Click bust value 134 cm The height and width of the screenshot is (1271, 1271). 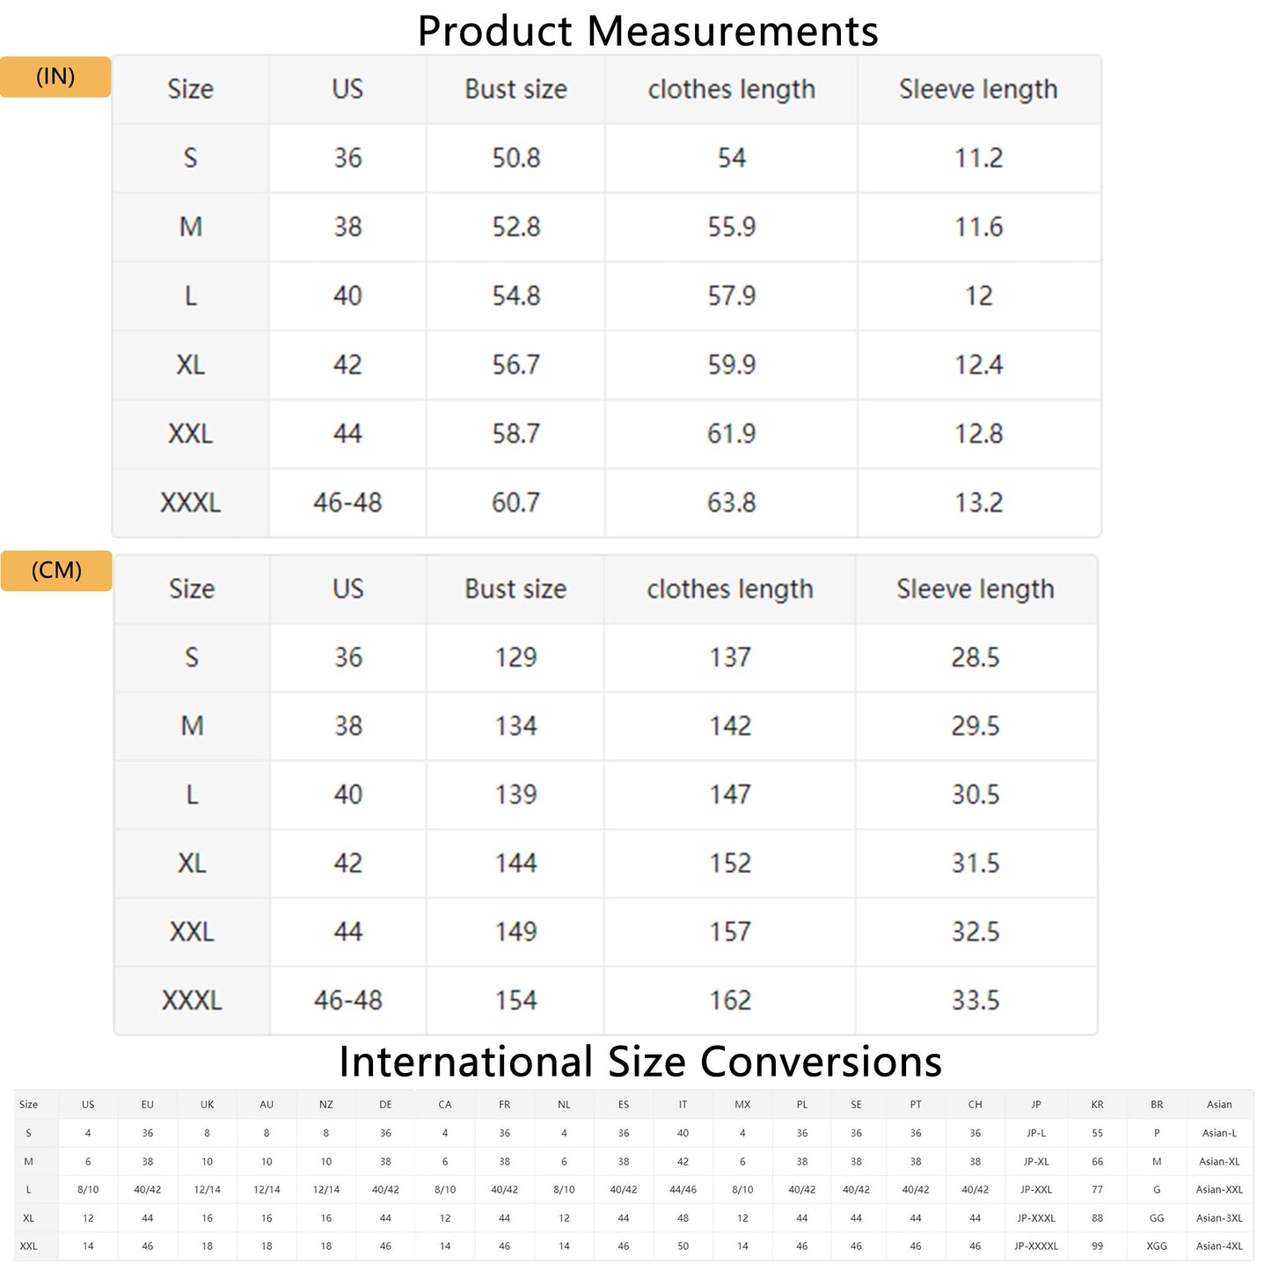(x=515, y=727)
